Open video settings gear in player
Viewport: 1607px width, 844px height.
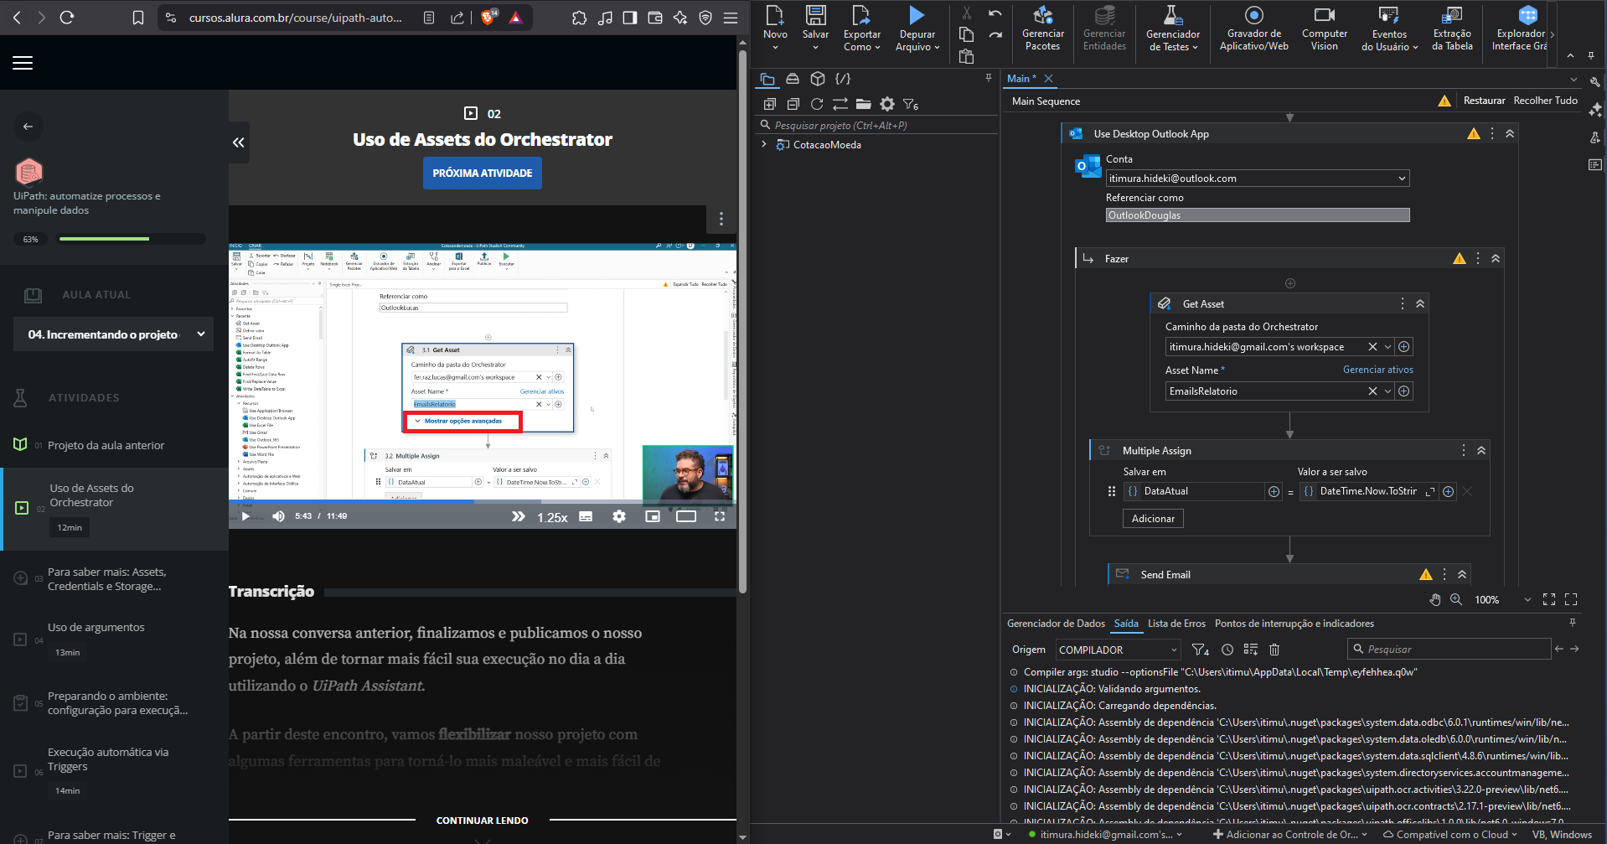pos(619,516)
